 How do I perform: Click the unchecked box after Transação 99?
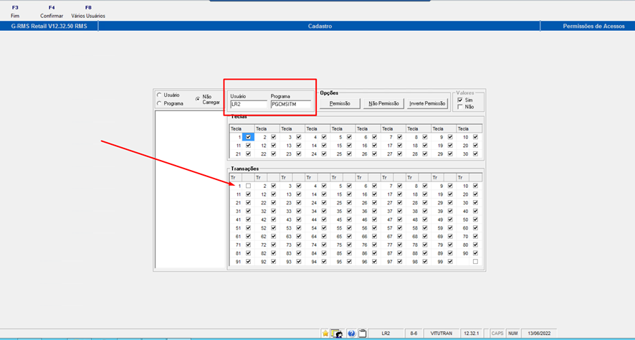coord(475,262)
